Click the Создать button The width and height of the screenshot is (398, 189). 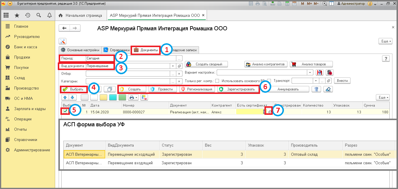(x=132, y=89)
